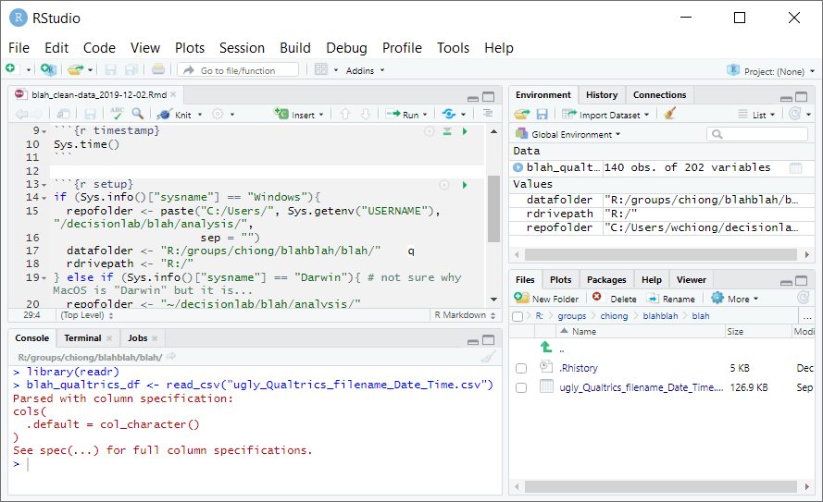Open setup chunk options gear icon
This screenshot has width=823, height=502.
444,185
